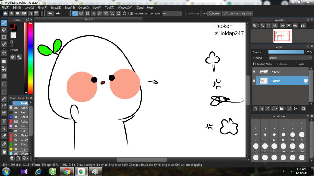Select the Hand pan tool
The width and height of the screenshot is (314, 176).
point(4,151)
